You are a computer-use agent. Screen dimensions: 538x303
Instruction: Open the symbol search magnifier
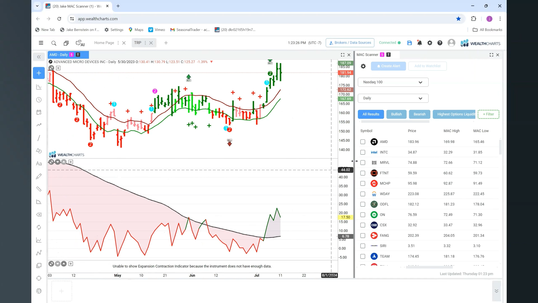pyautogui.click(x=54, y=43)
